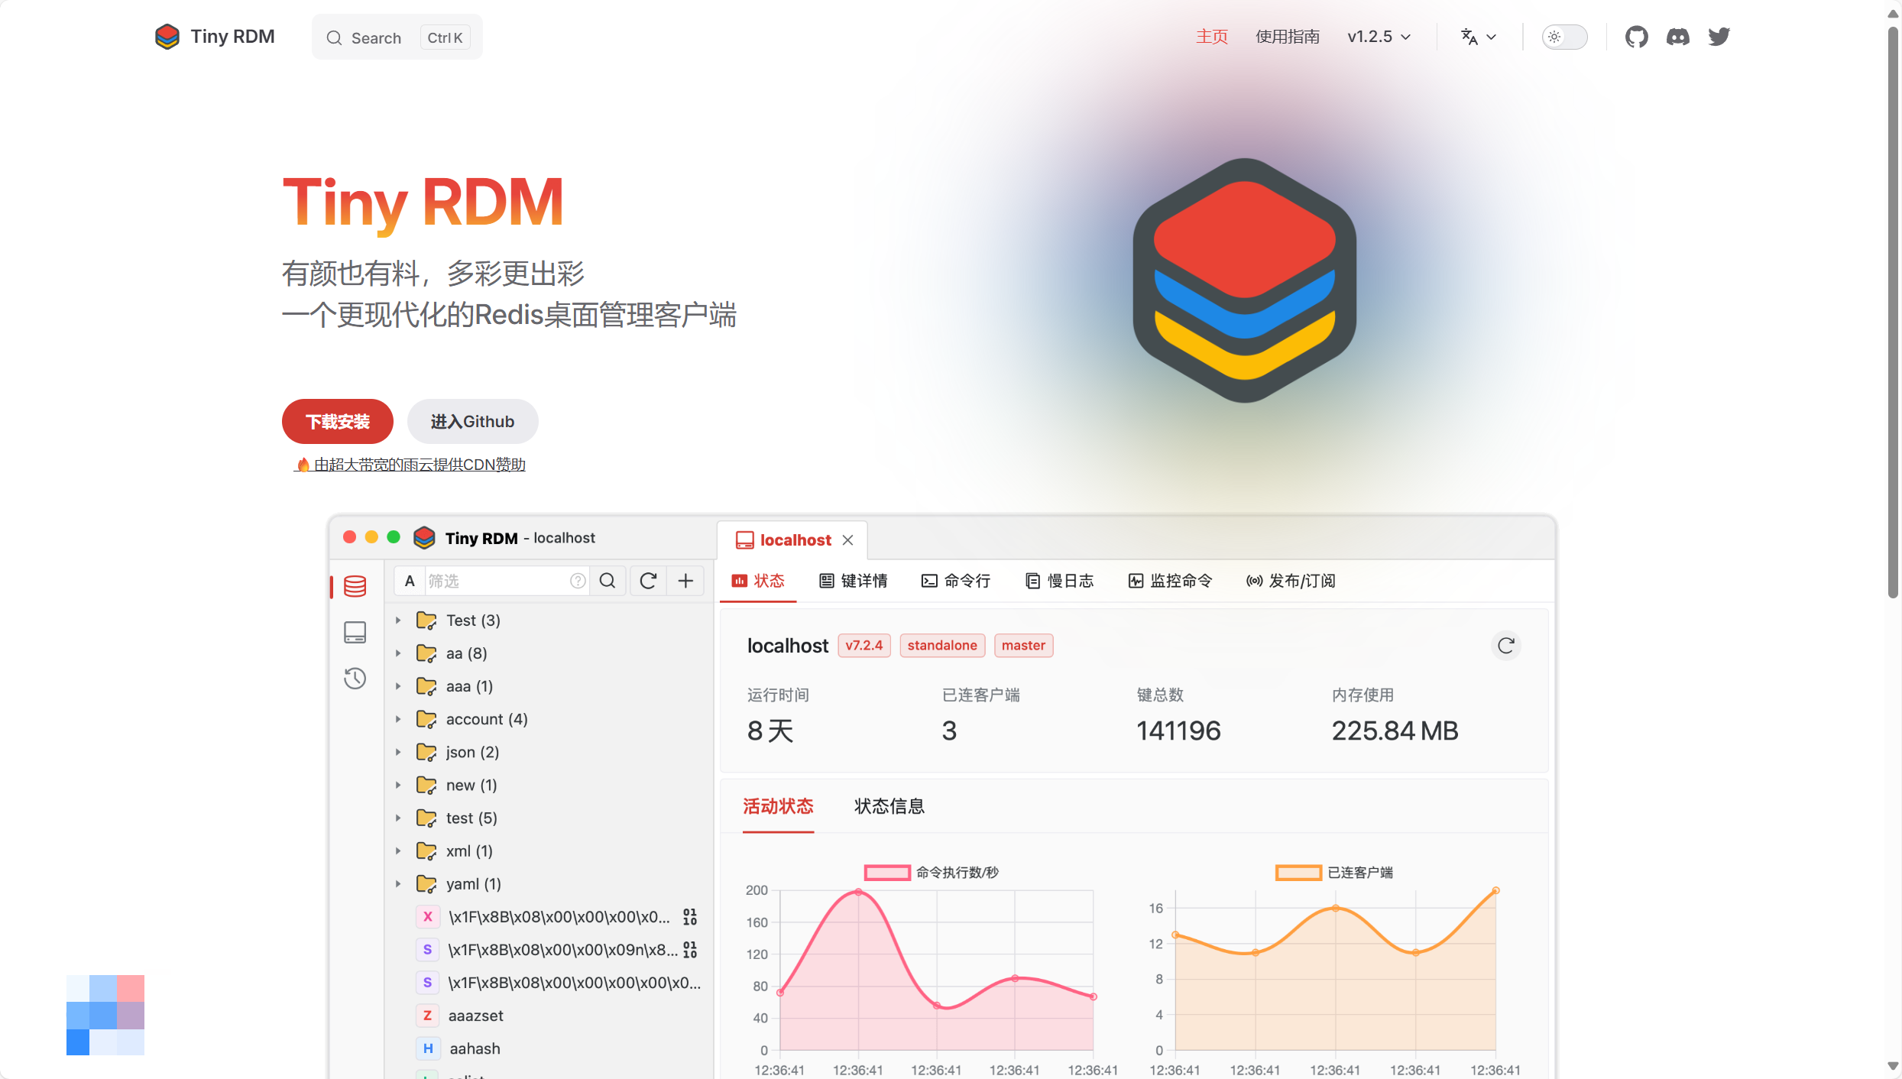Open the v1.2.5 version dropdown

click(x=1379, y=37)
